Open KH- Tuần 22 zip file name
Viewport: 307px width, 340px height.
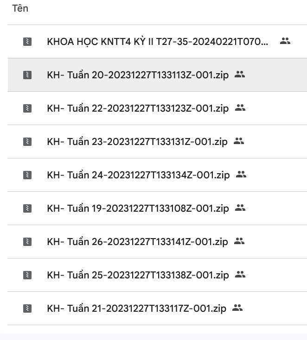(x=138, y=108)
